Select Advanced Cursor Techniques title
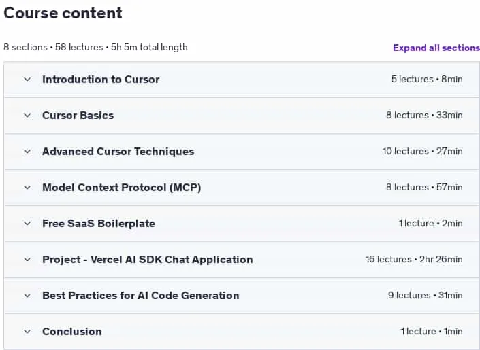480x350 pixels. pos(118,152)
